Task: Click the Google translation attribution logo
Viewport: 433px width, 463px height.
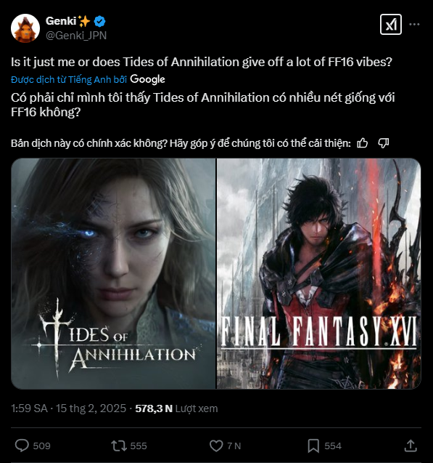Action: pyautogui.click(x=147, y=79)
